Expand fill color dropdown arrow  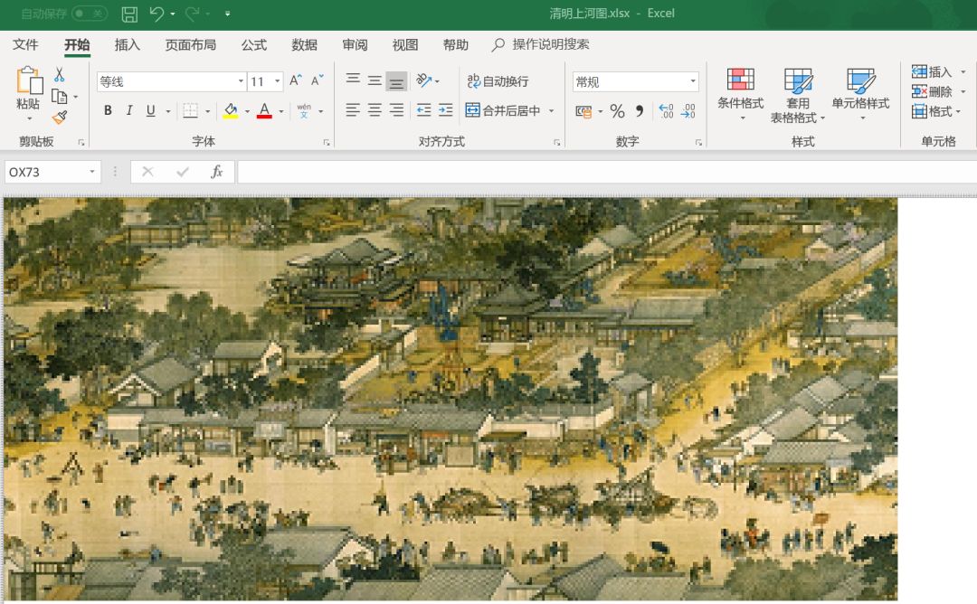click(x=247, y=111)
